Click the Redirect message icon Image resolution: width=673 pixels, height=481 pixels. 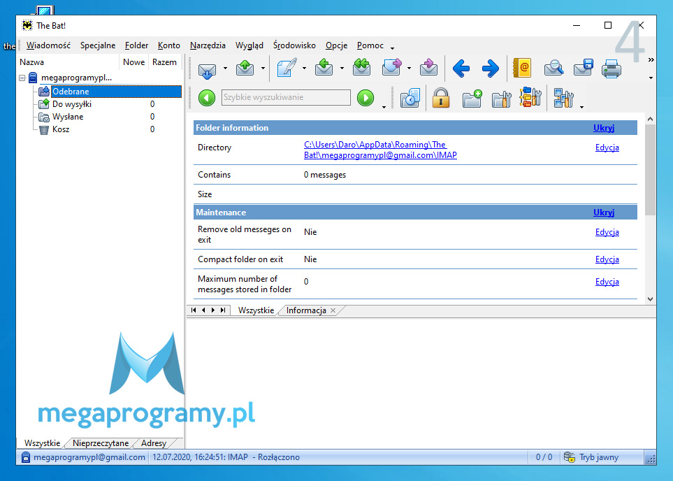pyautogui.click(x=428, y=68)
